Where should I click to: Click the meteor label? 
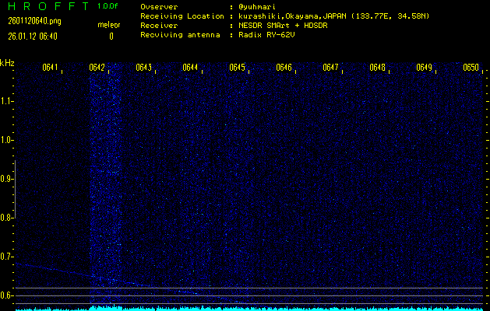tap(109, 25)
